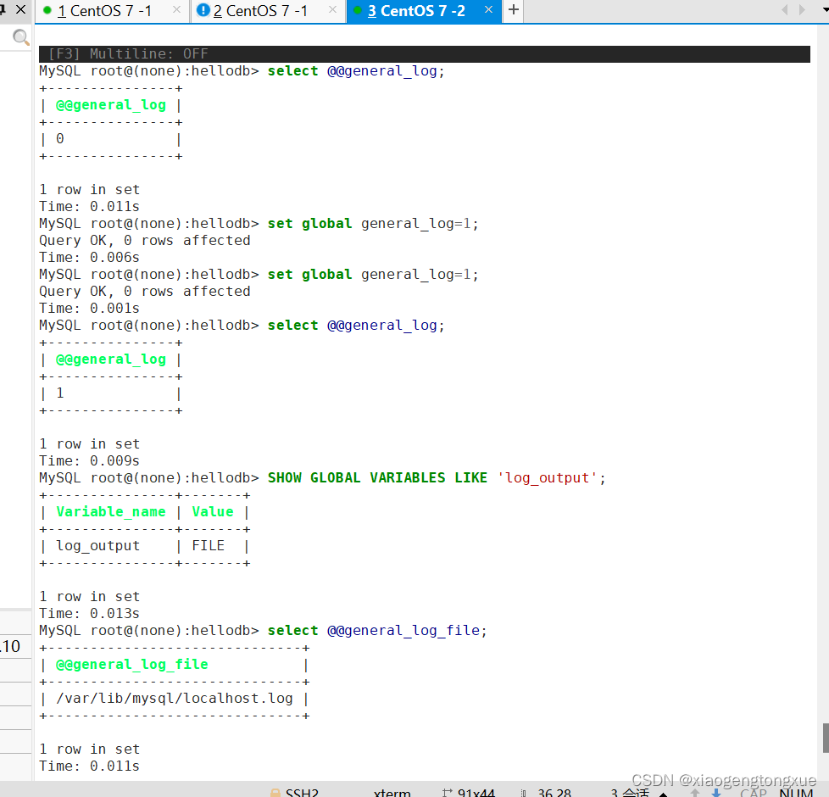Click the '/var/lib/mysql/localhost.log' result value

pyautogui.click(x=175, y=698)
